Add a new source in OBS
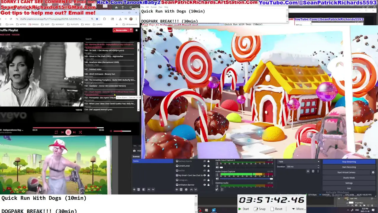This screenshot has height=213, width=378. 177,189
